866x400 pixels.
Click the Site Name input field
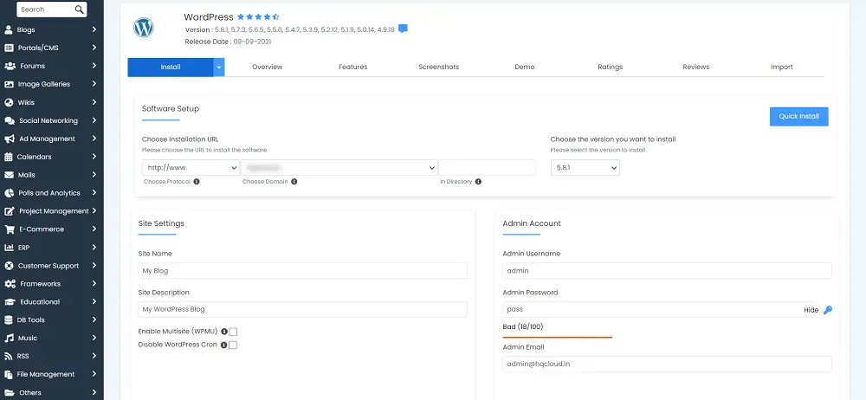click(x=302, y=271)
